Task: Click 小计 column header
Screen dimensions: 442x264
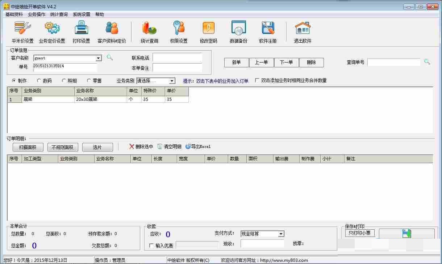Action: tap(332, 159)
